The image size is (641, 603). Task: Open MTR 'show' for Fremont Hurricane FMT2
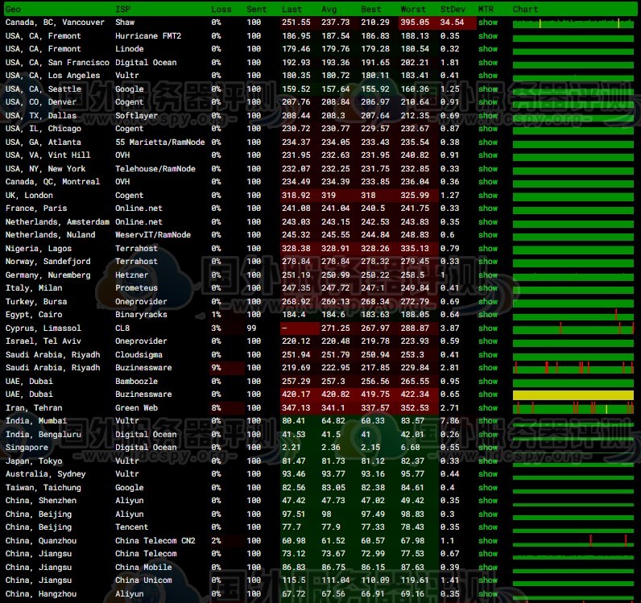488,36
